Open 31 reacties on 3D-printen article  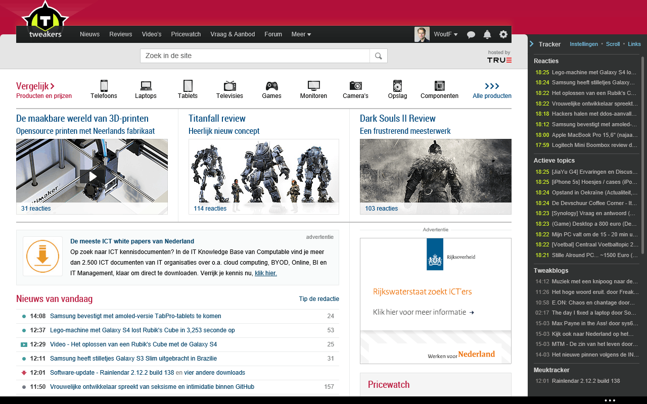pyautogui.click(x=36, y=209)
